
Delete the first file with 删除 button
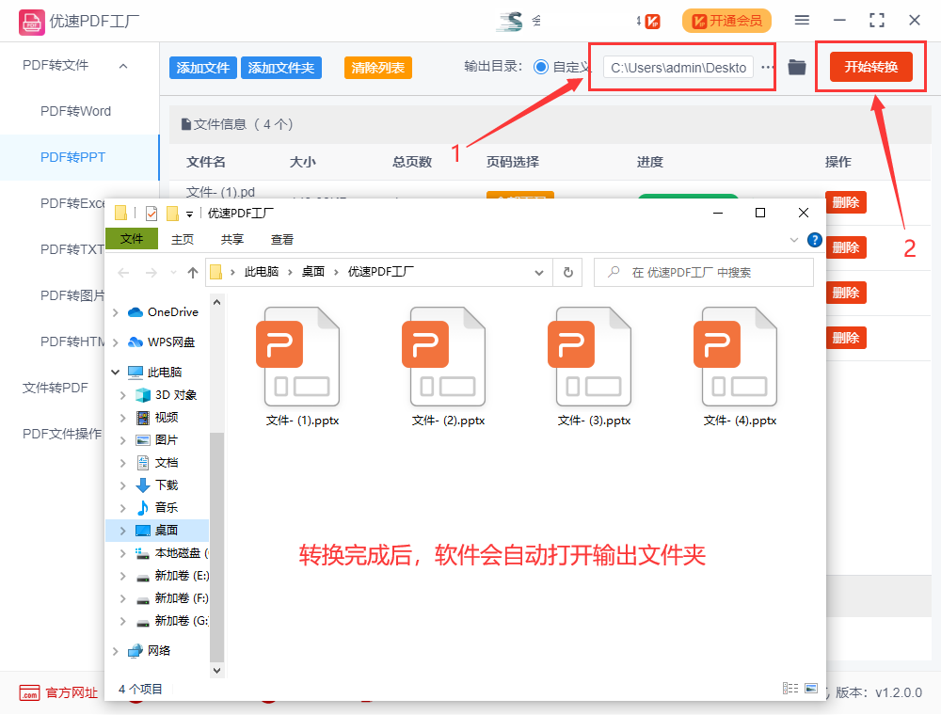tap(846, 202)
